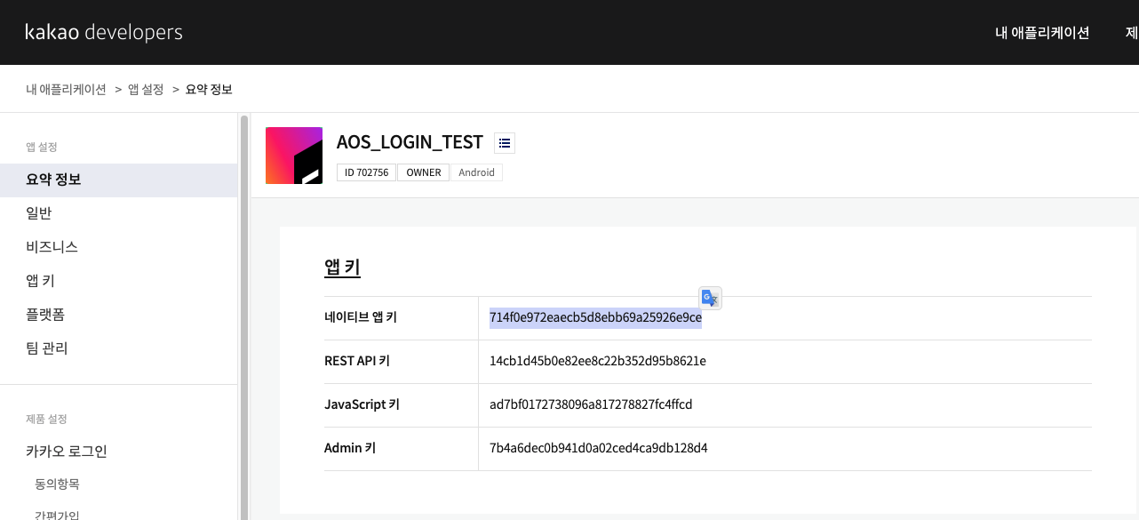Select 요약 정보 in sidebar
The image size is (1139, 520).
coord(119,180)
